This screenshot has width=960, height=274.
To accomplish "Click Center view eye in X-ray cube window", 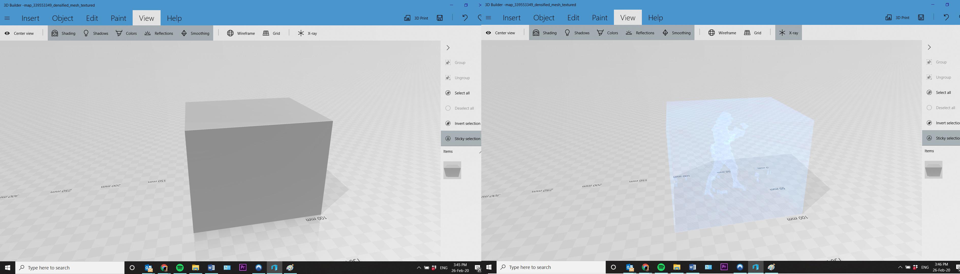I will [x=488, y=33].
